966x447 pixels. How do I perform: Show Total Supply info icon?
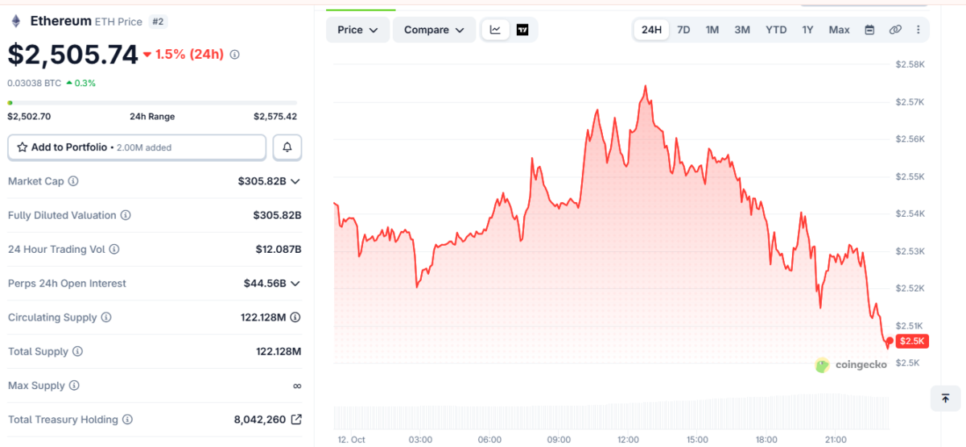76,352
